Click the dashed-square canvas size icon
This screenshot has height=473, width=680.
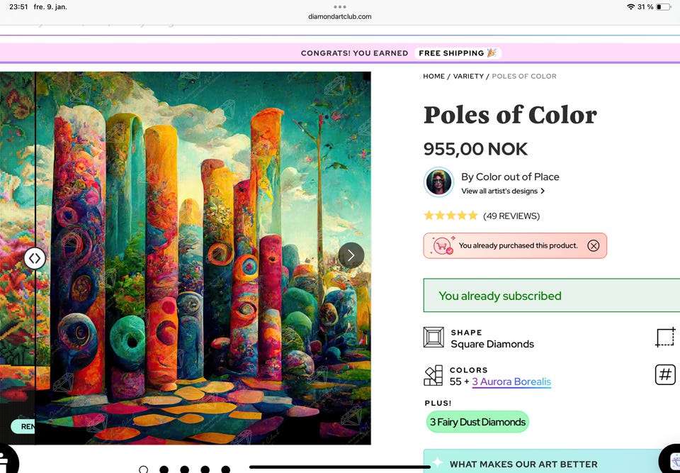coord(665,338)
